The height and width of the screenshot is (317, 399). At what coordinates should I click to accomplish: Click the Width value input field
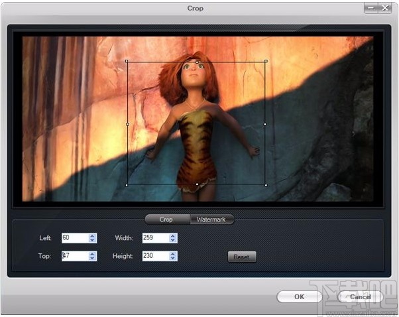click(156, 238)
